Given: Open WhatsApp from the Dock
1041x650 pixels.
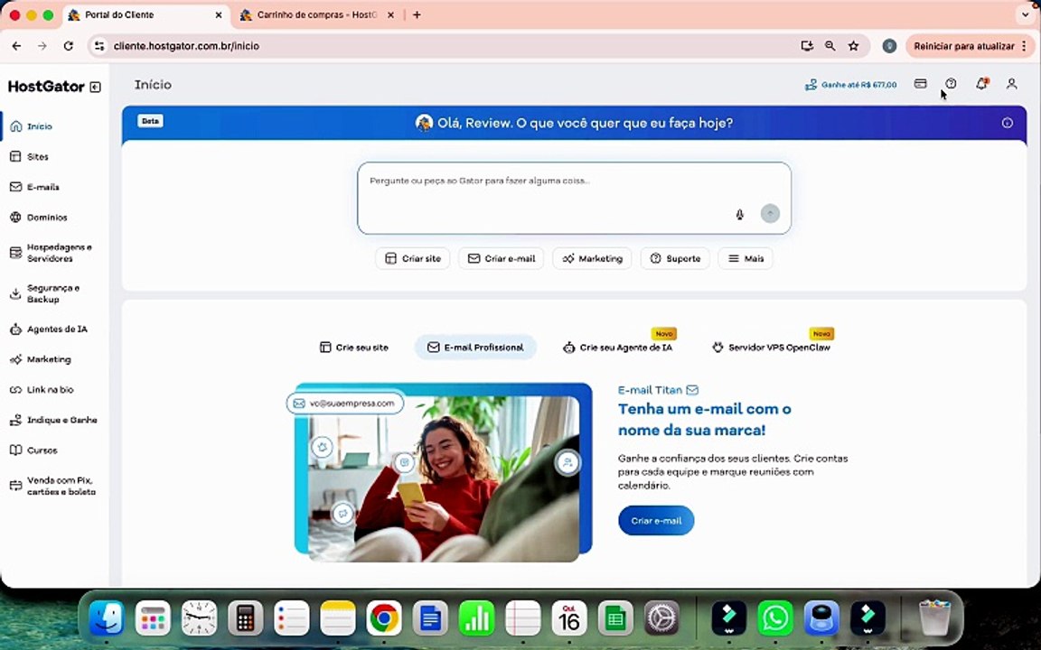Looking at the screenshot, I should pos(775,618).
